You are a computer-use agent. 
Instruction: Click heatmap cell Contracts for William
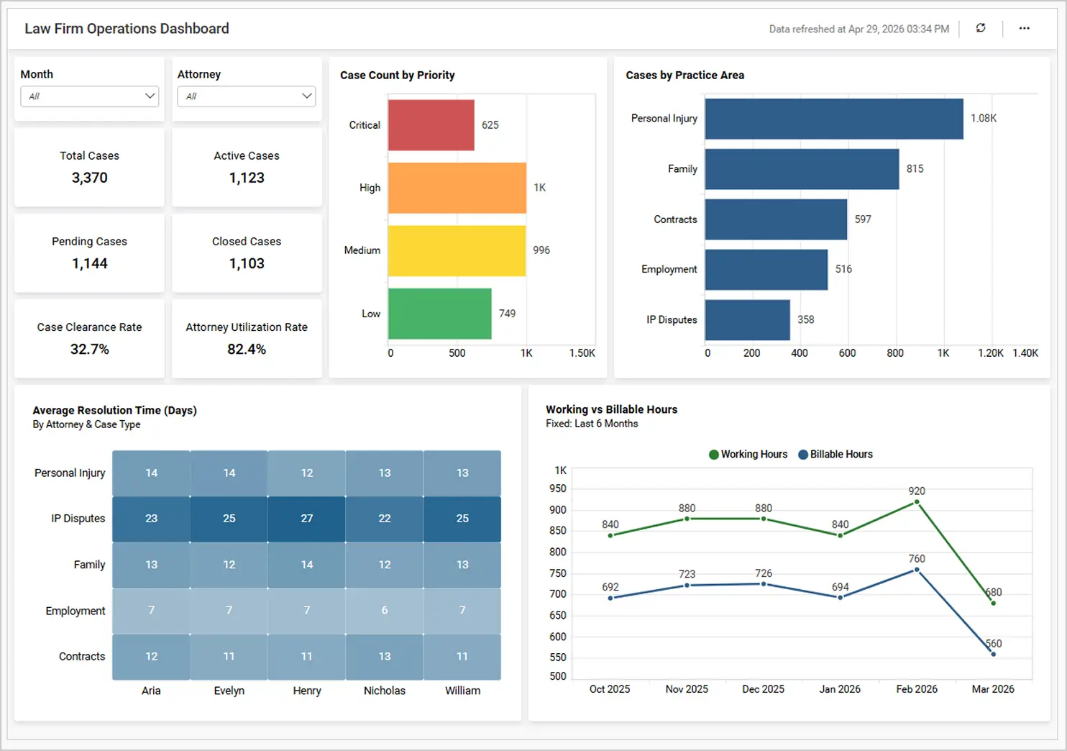click(x=462, y=657)
